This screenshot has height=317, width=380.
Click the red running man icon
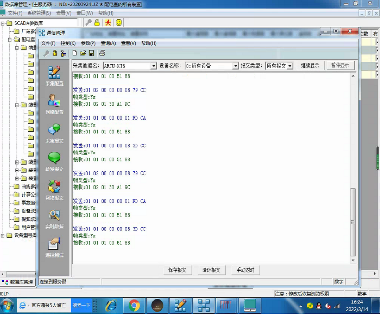click(x=108, y=23)
